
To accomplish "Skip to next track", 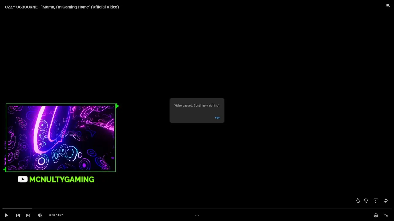I will [28, 215].
